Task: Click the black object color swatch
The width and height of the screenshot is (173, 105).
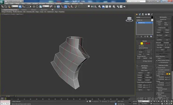Action: click(x=152, y=17)
